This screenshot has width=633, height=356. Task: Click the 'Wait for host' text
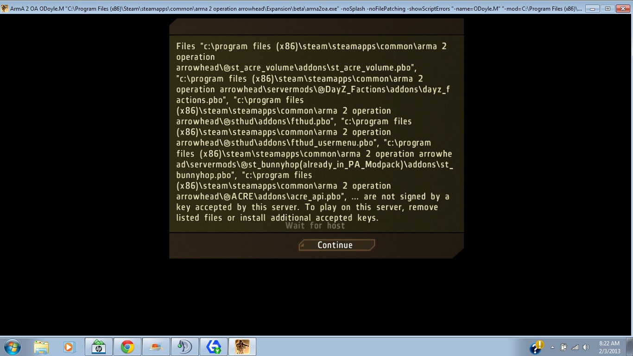(x=316, y=226)
